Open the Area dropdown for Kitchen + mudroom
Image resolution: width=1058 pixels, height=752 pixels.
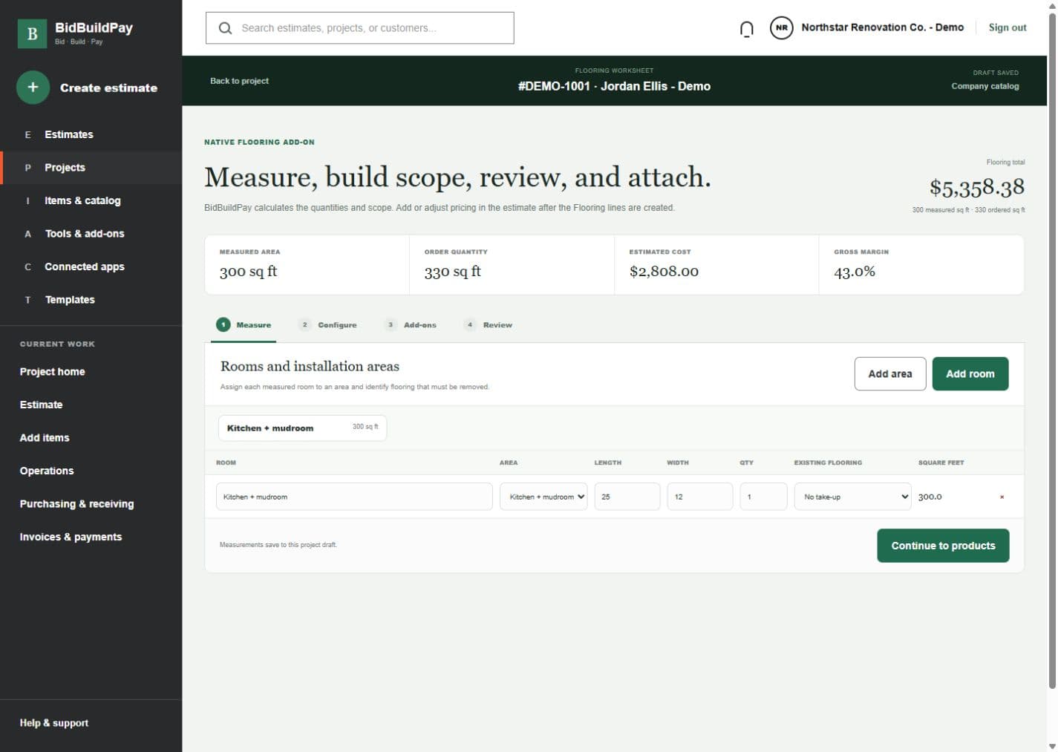[543, 497]
